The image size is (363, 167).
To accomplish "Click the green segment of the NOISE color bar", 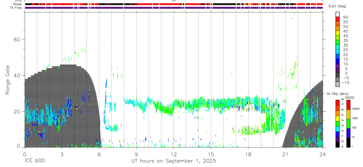I will coord(348,124).
